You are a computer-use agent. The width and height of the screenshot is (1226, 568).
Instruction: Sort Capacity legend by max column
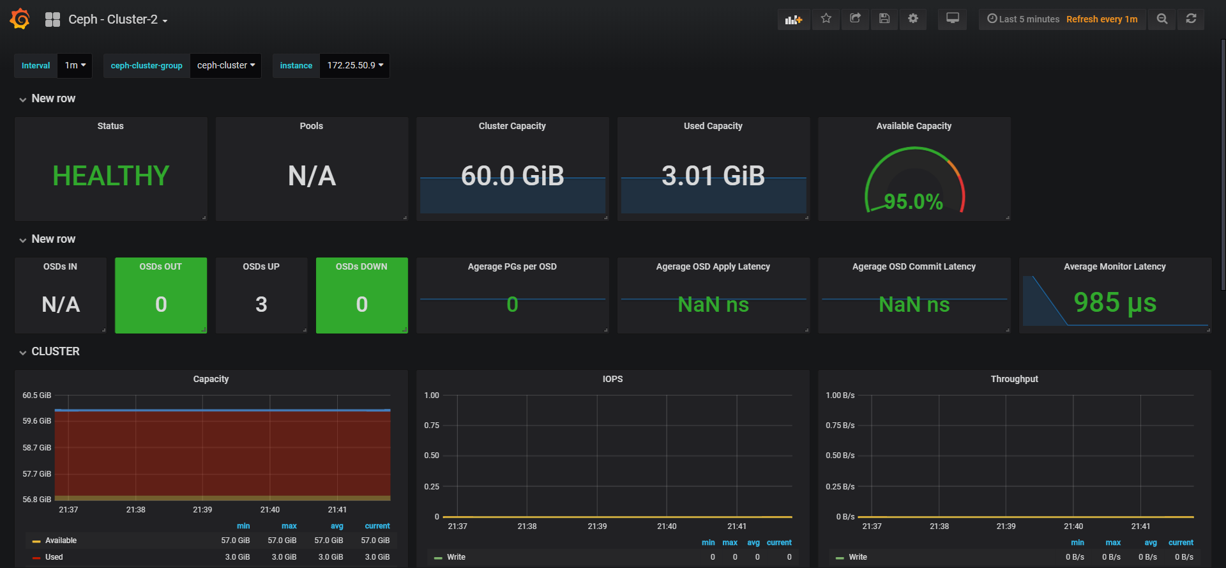point(289,526)
